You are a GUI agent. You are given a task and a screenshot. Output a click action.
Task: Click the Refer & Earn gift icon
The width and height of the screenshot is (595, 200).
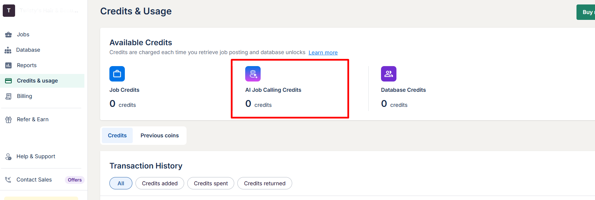point(9,120)
